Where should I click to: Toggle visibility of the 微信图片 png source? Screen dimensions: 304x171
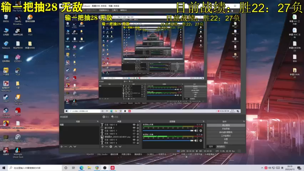pyautogui.click(x=134, y=137)
